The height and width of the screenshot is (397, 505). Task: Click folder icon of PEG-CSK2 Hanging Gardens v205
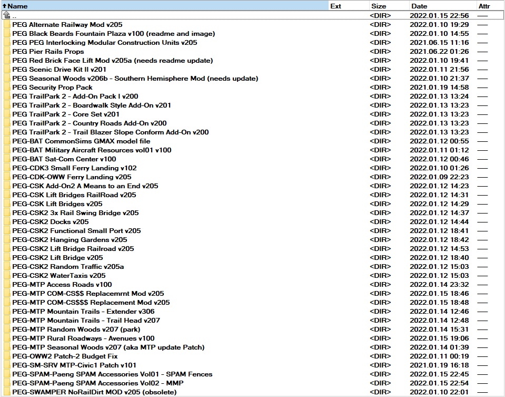[x=7, y=239]
